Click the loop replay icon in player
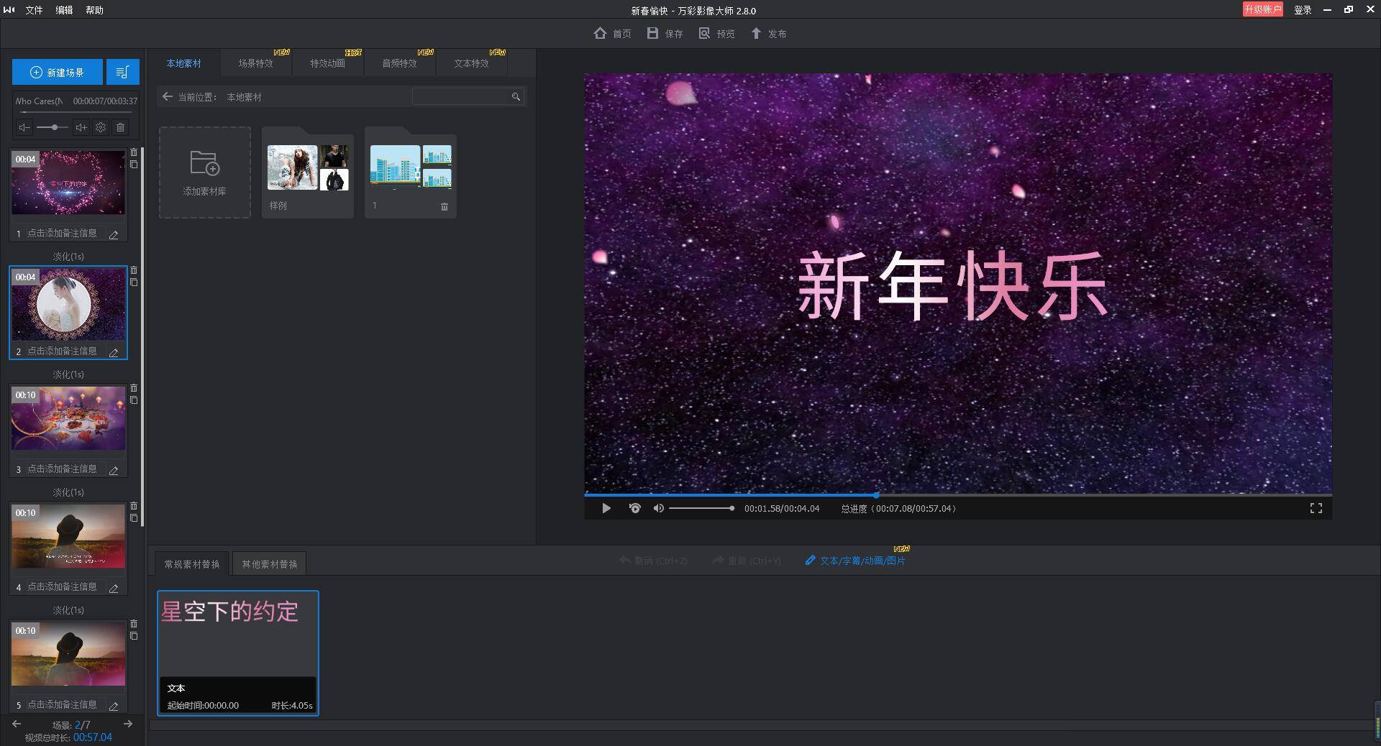This screenshot has width=1381, height=746. tap(634, 508)
